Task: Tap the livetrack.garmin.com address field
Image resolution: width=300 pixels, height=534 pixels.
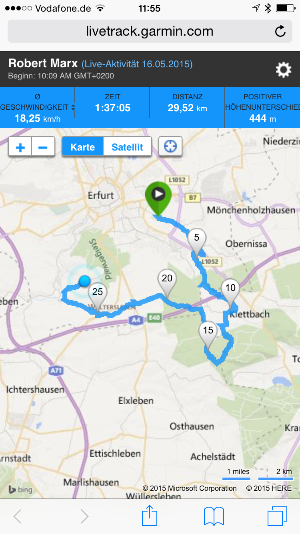Action: 150,31
